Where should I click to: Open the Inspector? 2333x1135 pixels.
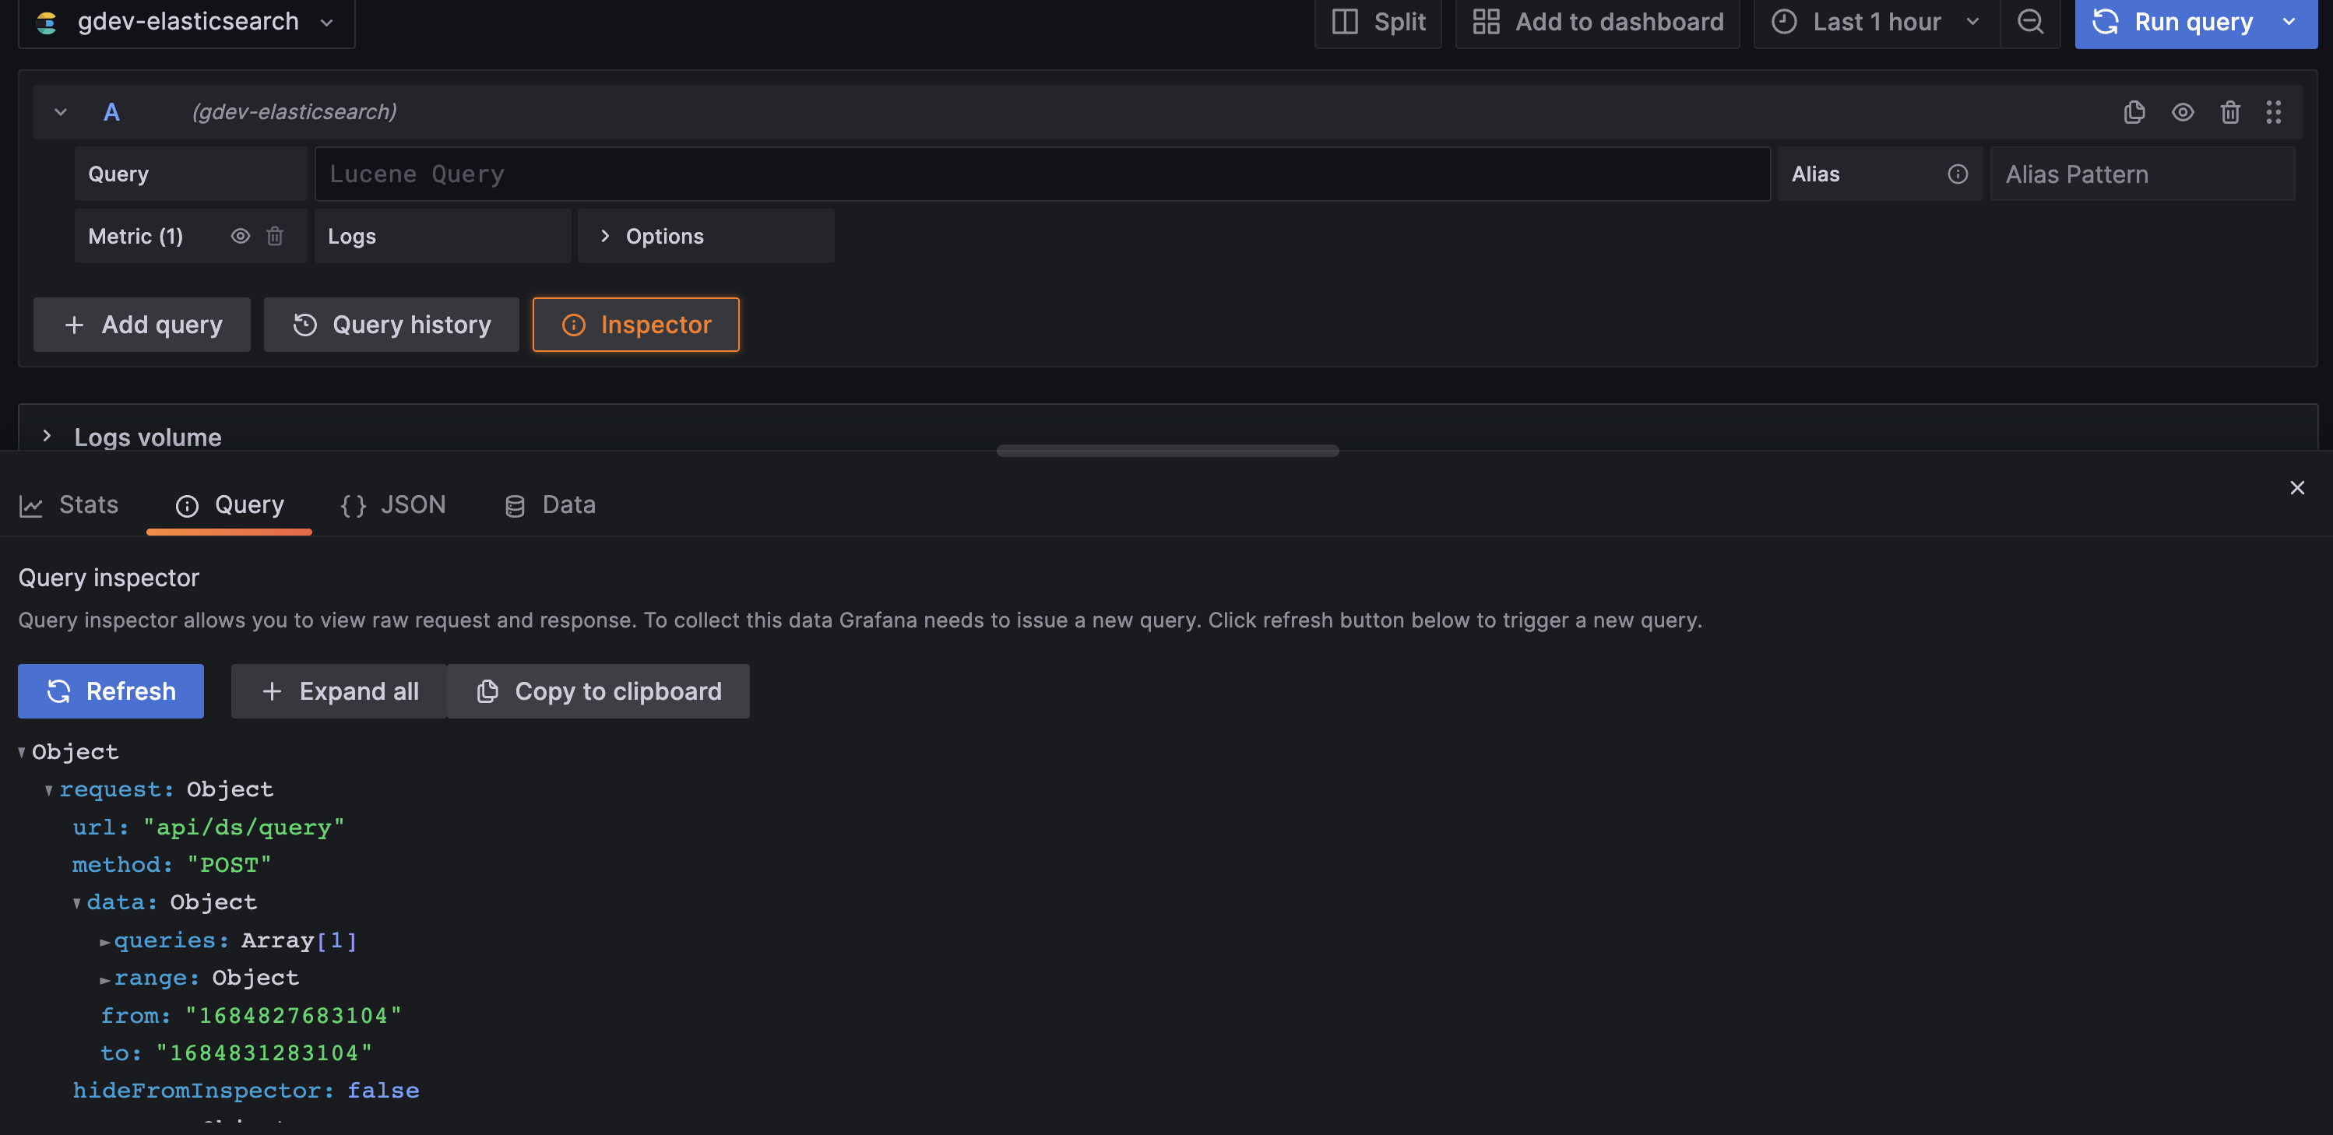coord(635,324)
